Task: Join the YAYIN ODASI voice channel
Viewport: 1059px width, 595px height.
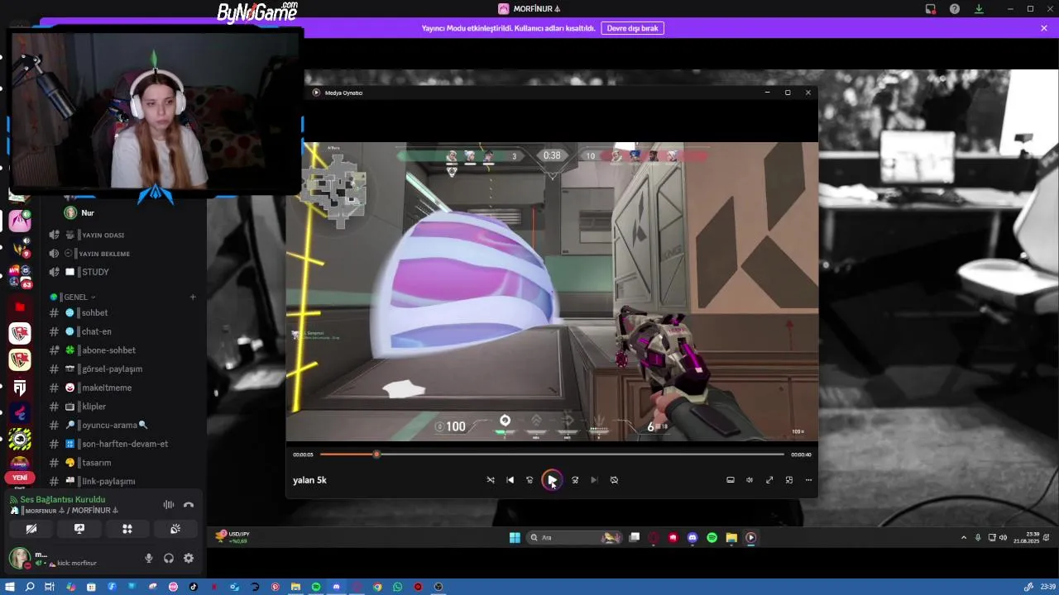Action: pyautogui.click(x=122, y=236)
